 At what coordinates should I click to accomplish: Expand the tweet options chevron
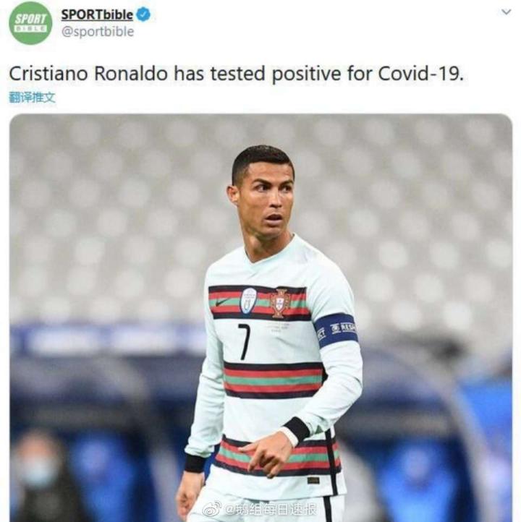tap(506, 12)
